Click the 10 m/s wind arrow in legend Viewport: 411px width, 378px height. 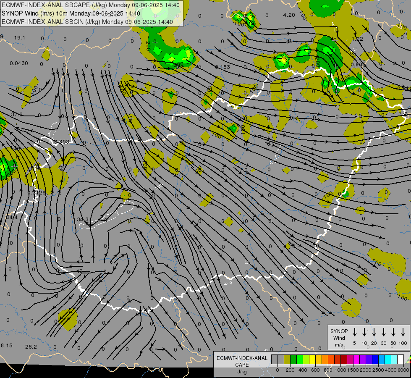tap(364, 332)
